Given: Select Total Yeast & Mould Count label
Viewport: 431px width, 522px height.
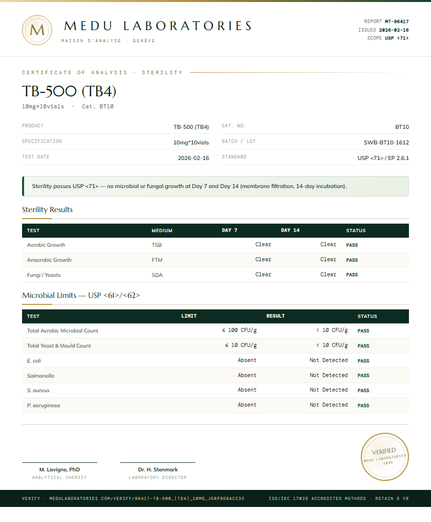Looking at the screenshot, I should coord(59,345).
